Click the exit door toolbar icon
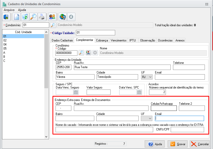The image size is (213, 149). [6, 17]
